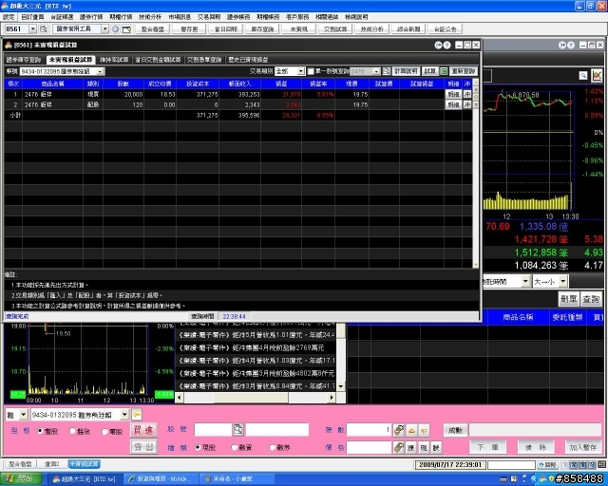This screenshot has width=608, height=486.
Task: Open the small market dropdown in the order panel
Action: [x=23, y=415]
